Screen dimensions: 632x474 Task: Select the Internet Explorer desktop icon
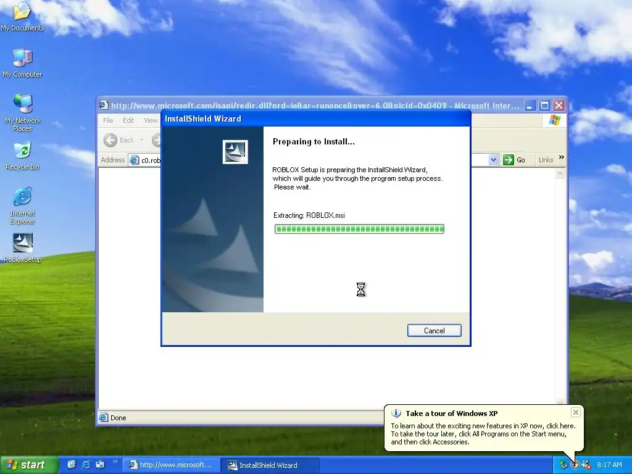tap(22, 206)
